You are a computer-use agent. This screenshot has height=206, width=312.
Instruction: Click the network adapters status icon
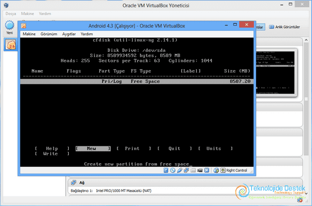(186, 171)
